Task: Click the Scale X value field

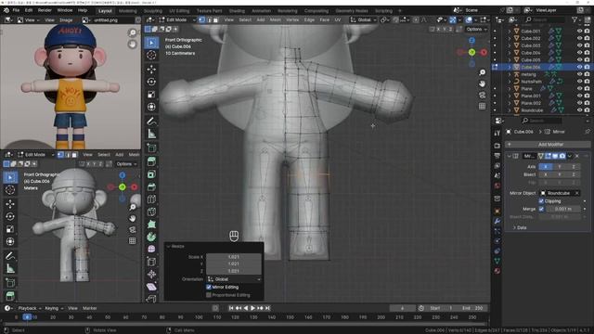Action: [234, 257]
